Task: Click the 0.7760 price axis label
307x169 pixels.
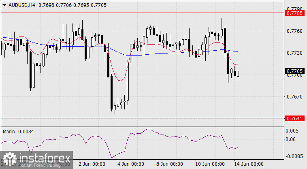Action: pyautogui.click(x=294, y=31)
